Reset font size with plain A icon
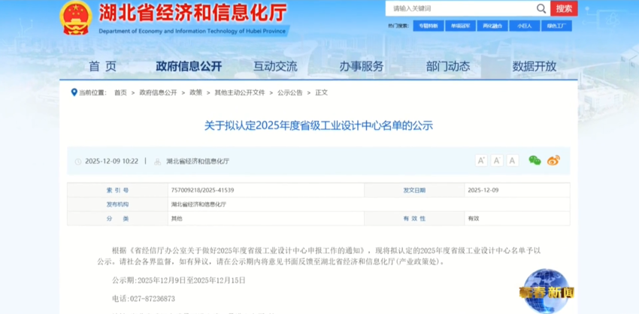Viewport: 639px width, 314px height. [x=513, y=161]
